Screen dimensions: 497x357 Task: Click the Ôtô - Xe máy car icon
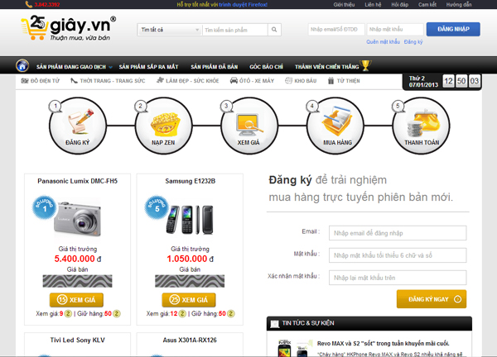(x=234, y=80)
